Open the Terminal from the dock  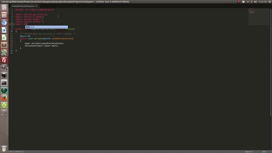(x=4, y=83)
